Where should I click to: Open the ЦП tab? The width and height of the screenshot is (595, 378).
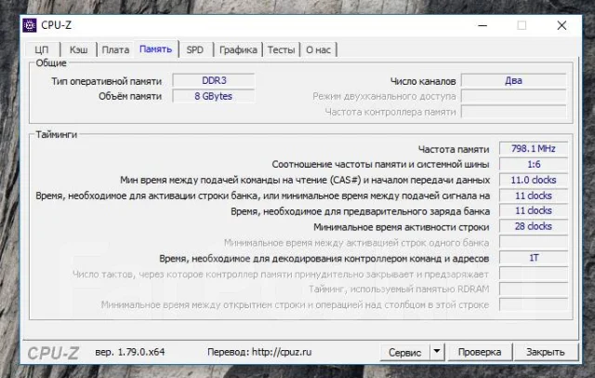[42, 49]
